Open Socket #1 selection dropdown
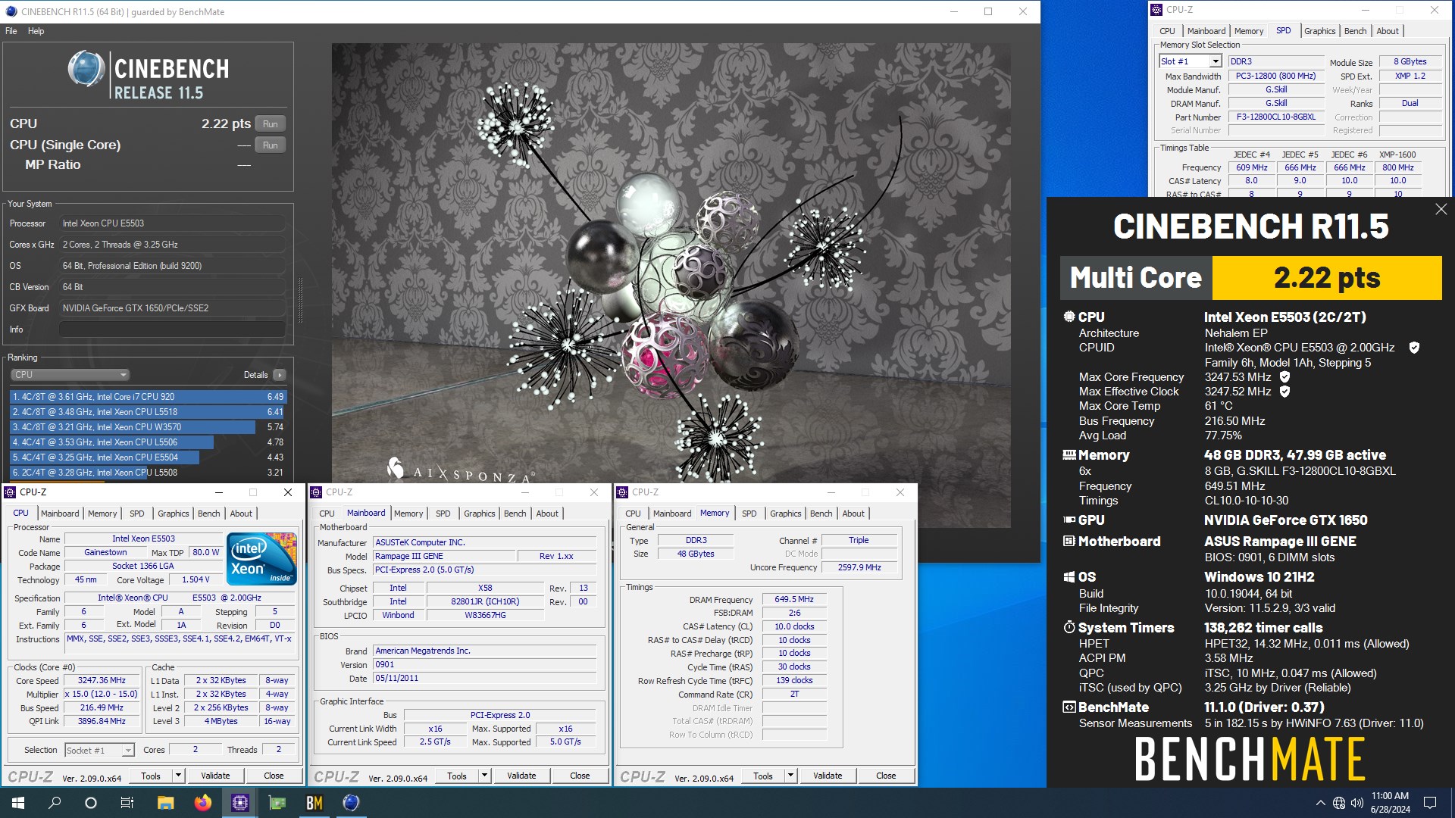Viewport: 1455px width, 818px height. coord(99,750)
